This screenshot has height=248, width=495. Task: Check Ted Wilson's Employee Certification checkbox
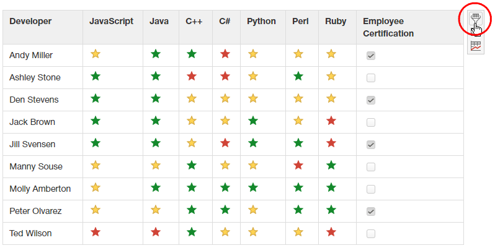click(x=371, y=234)
